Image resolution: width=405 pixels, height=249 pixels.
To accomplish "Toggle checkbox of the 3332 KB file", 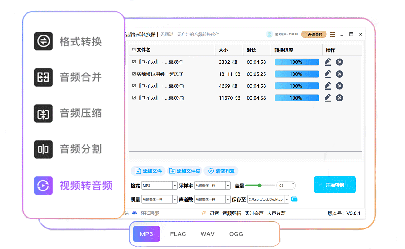I will (134, 62).
